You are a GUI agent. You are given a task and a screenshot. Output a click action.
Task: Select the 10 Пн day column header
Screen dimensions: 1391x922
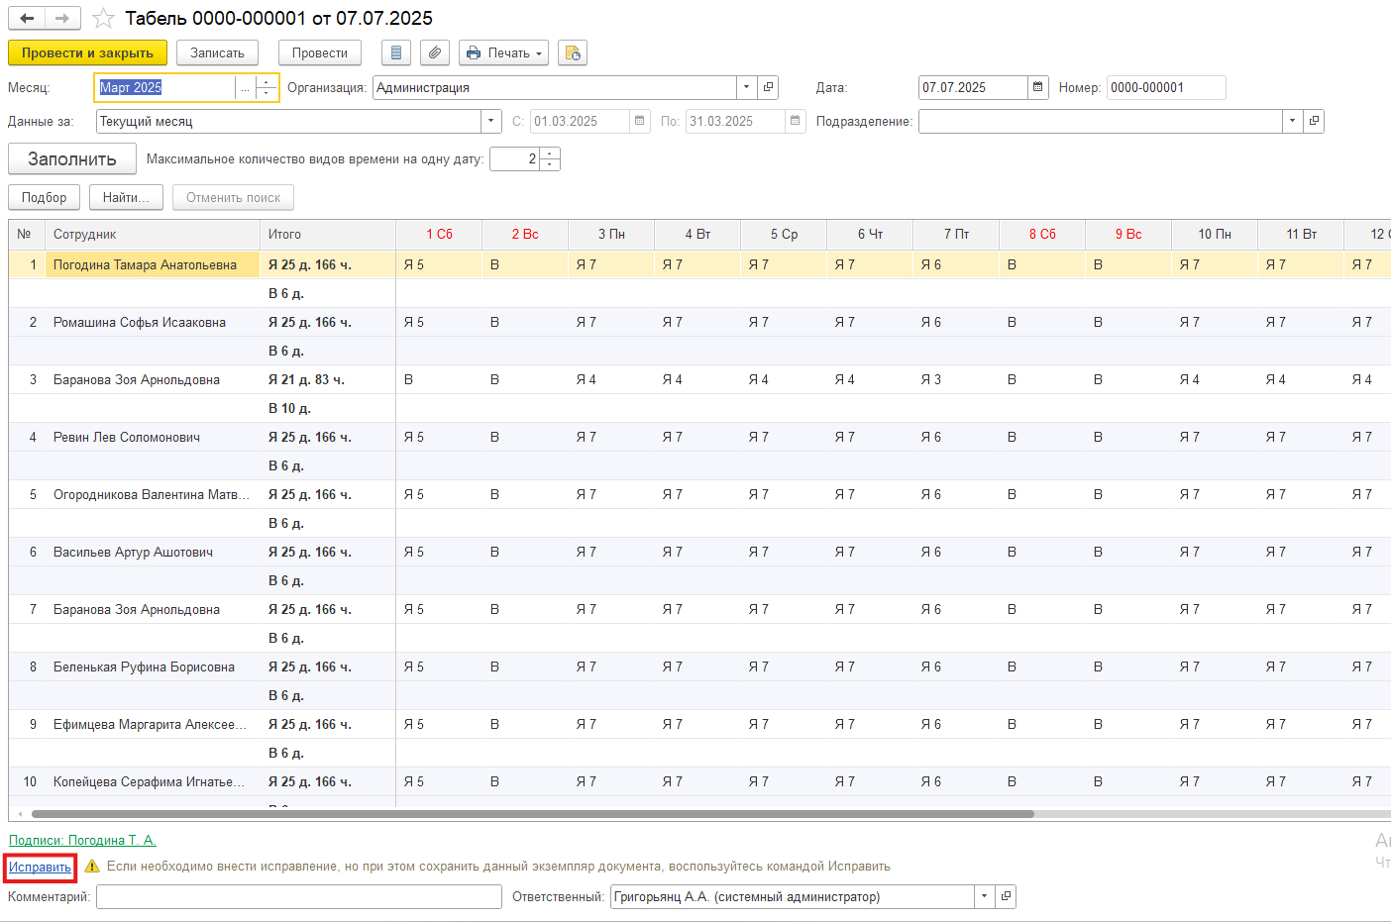tap(1215, 235)
